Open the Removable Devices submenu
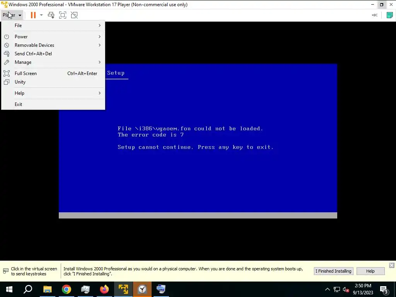 pos(53,45)
